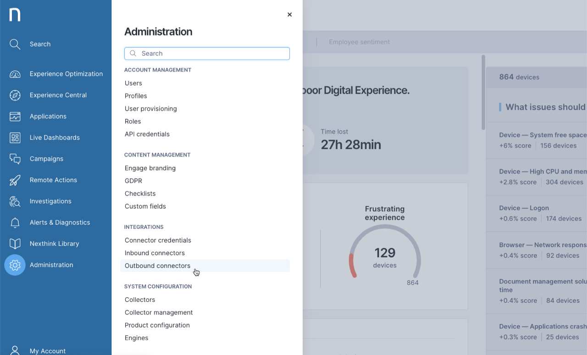587x355 pixels.
Task: Launch Remote Actions rocket icon
Action: tap(15, 180)
